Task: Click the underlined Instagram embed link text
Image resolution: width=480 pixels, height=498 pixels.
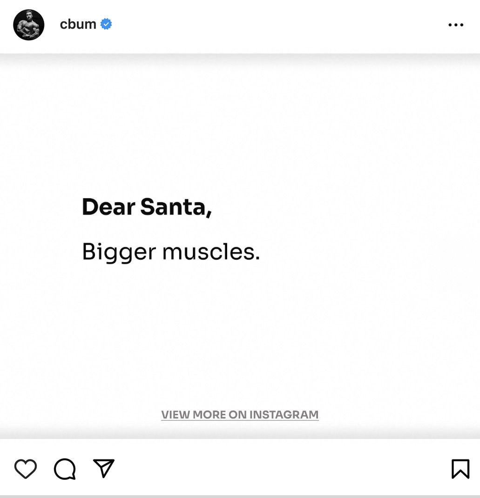Action: click(240, 414)
